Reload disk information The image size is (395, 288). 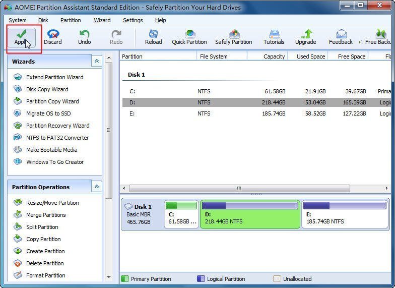coord(153,37)
